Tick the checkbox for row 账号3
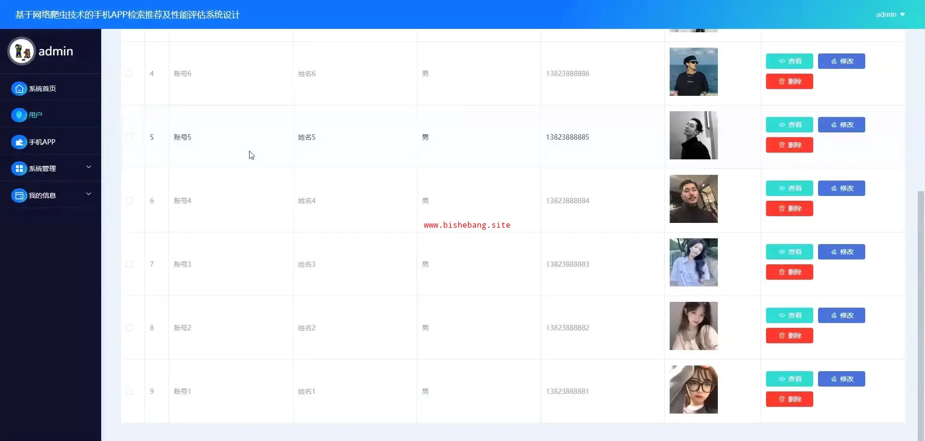Image resolution: width=925 pixels, height=441 pixels. (129, 264)
